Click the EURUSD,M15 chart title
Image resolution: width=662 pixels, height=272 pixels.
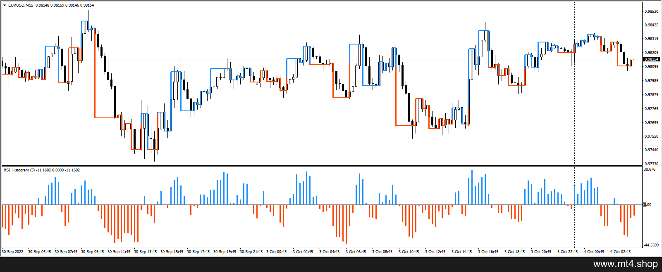[21, 5]
